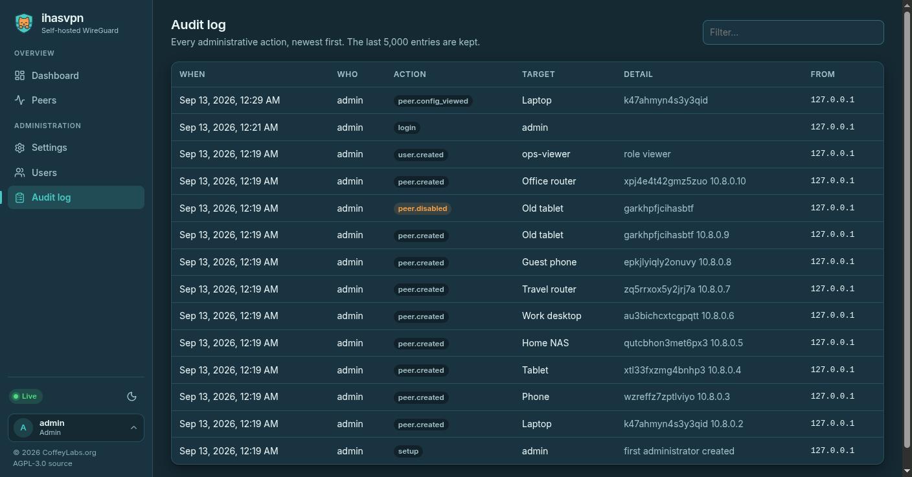Click the Guest phone target cell
Viewport: 912px width, 477px height.
click(549, 262)
